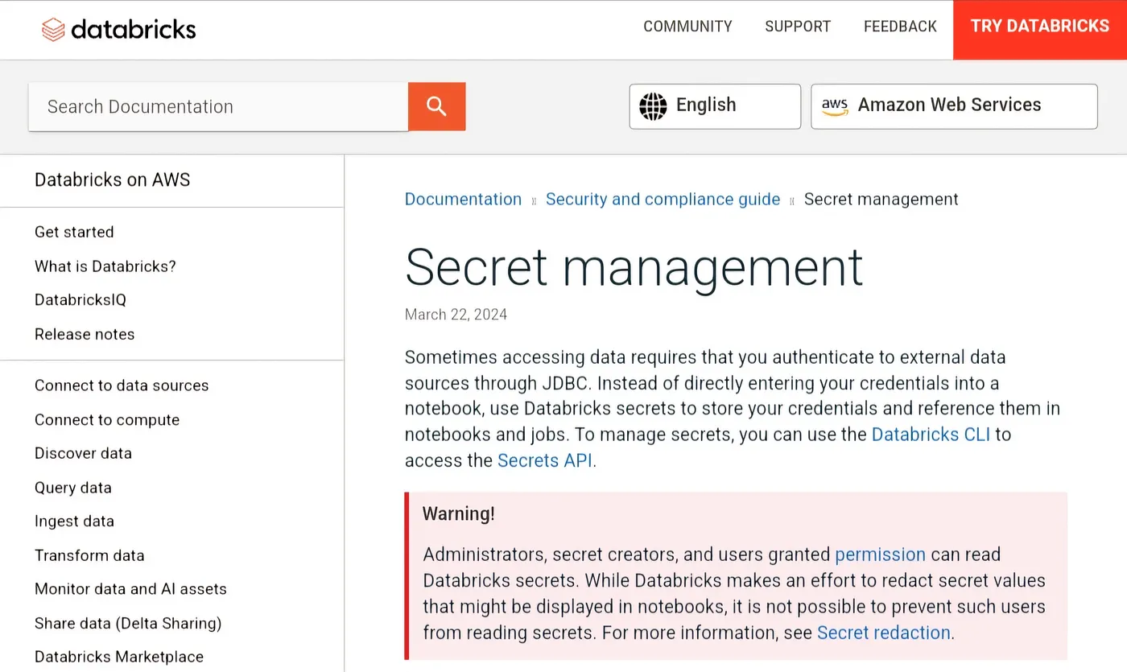1127x672 pixels.
Task: Follow the Databricks CLI link
Action: [x=931, y=434]
